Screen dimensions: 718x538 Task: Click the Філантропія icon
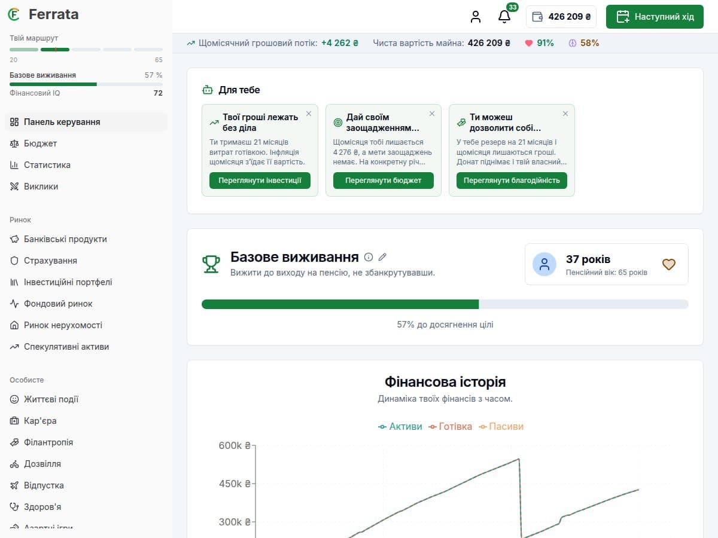[x=15, y=442]
